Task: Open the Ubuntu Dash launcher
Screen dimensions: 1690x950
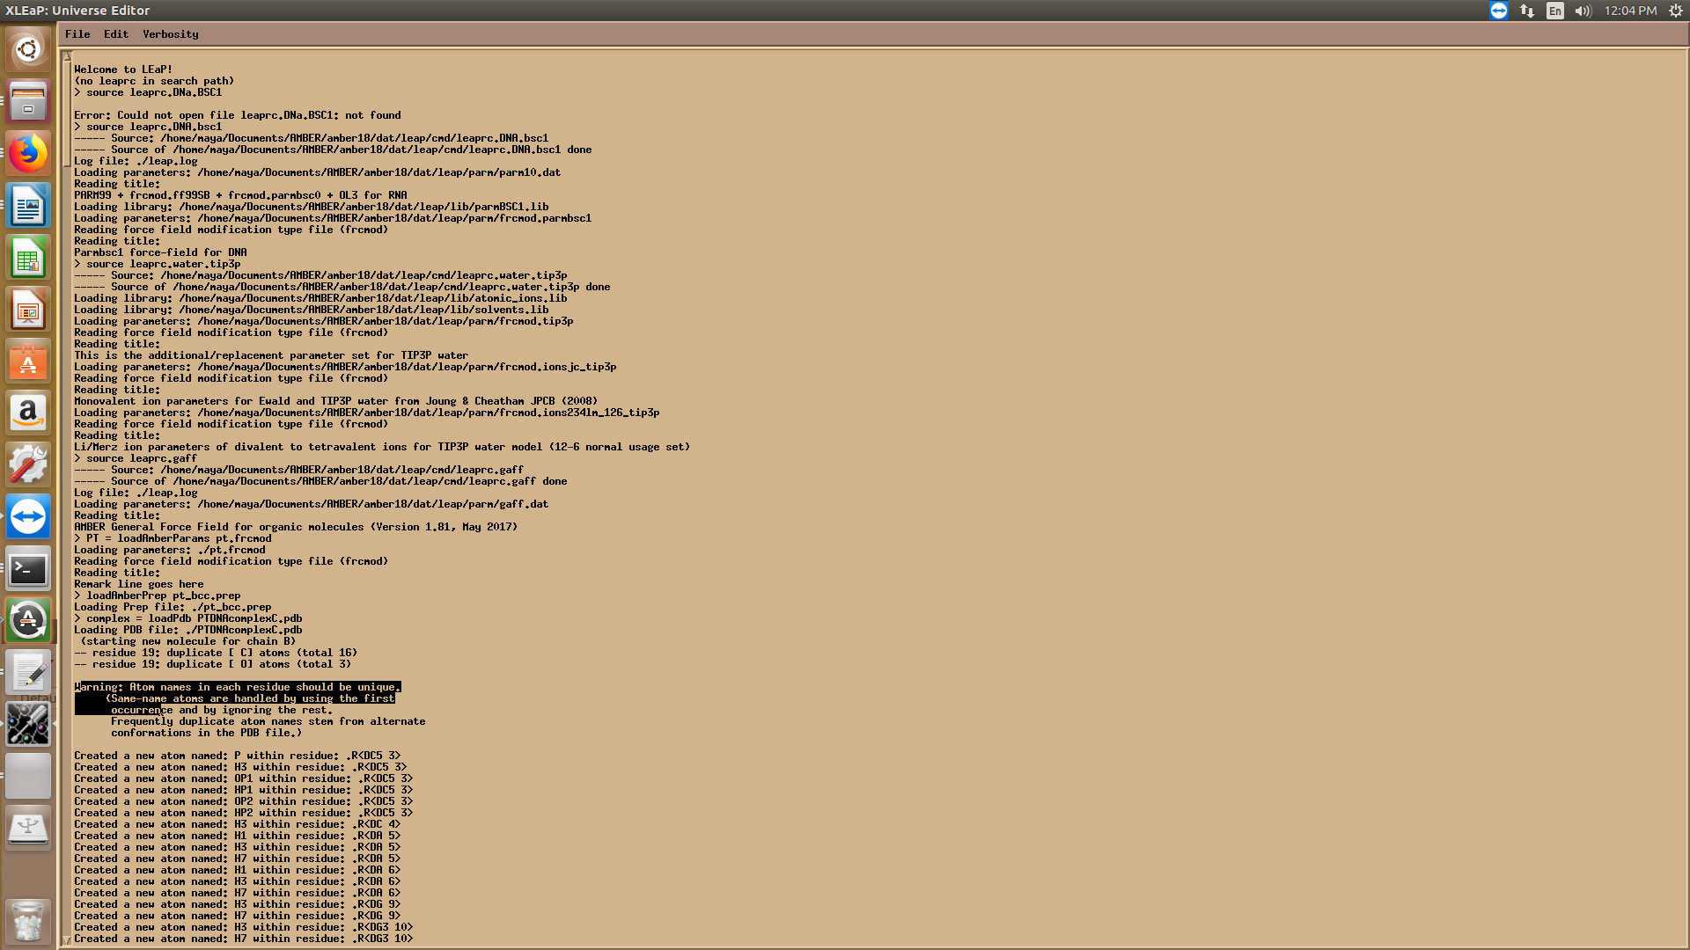Action: click(x=28, y=49)
